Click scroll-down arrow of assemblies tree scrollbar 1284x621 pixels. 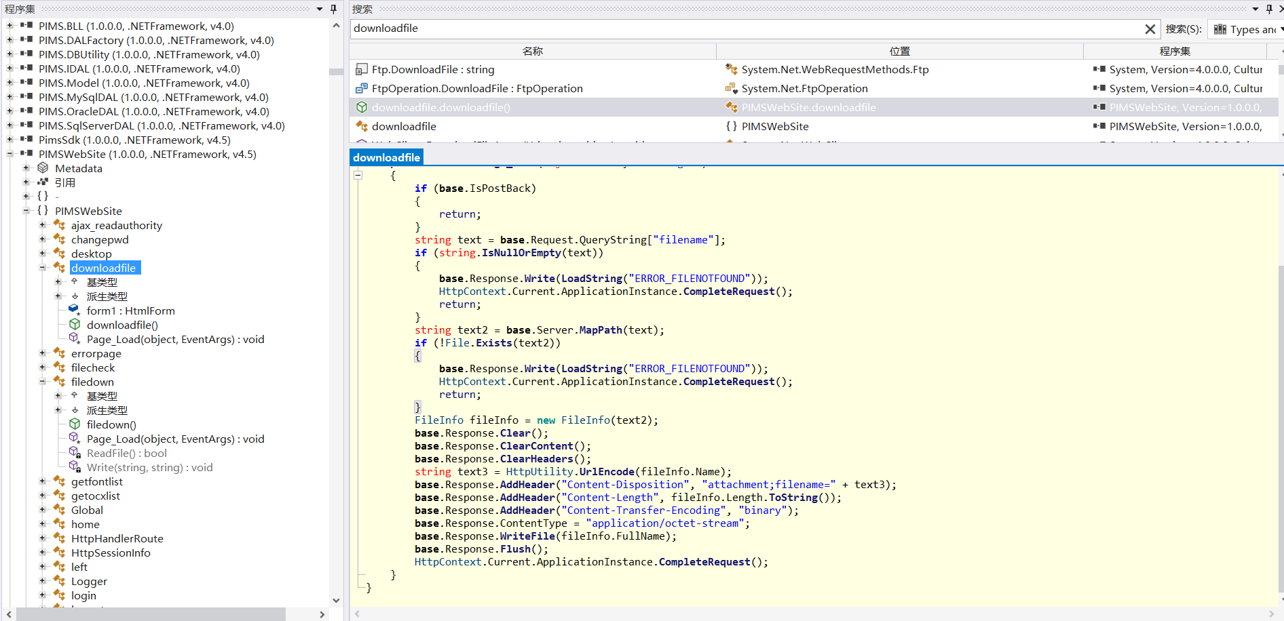[336, 601]
